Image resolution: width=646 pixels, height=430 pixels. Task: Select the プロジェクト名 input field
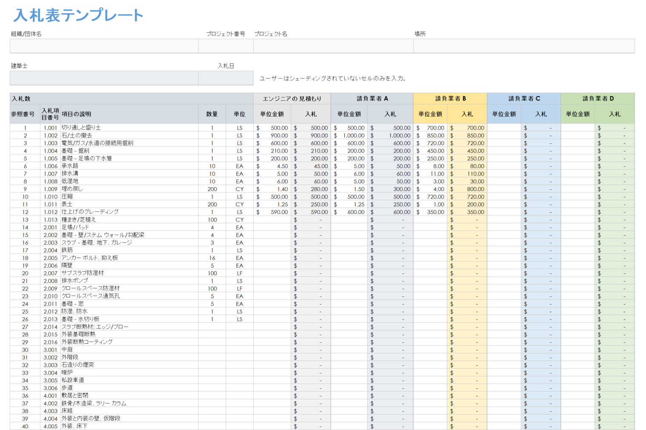[333, 46]
